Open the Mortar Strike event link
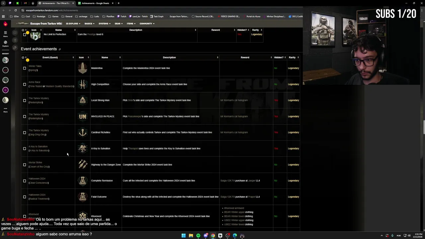The image size is (425, 239). coord(35,163)
